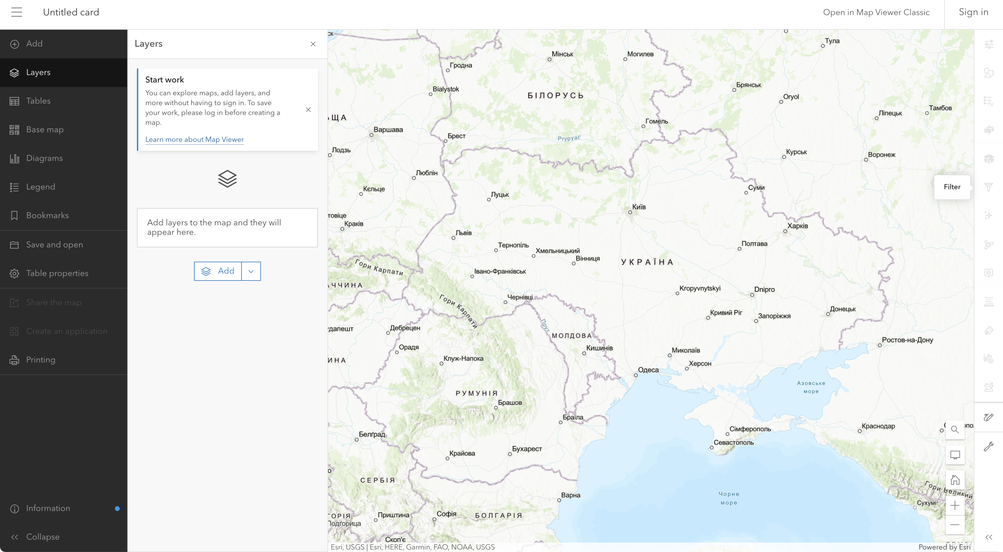Click the monitor icon below map search

pyautogui.click(x=955, y=455)
